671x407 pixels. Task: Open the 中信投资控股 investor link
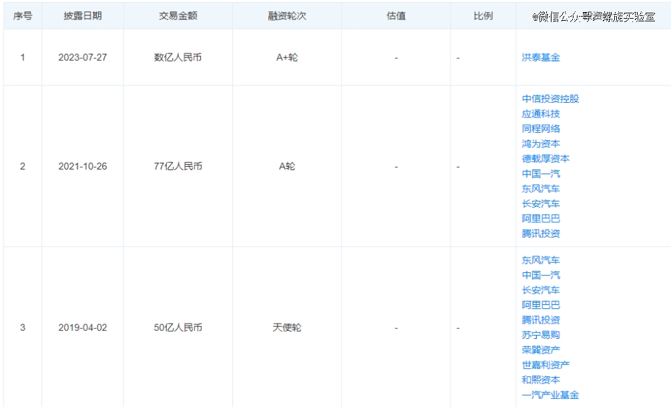(x=550, y=99)
